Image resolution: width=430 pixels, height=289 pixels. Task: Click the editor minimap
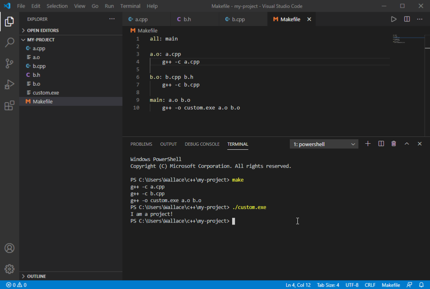point(407,40)
